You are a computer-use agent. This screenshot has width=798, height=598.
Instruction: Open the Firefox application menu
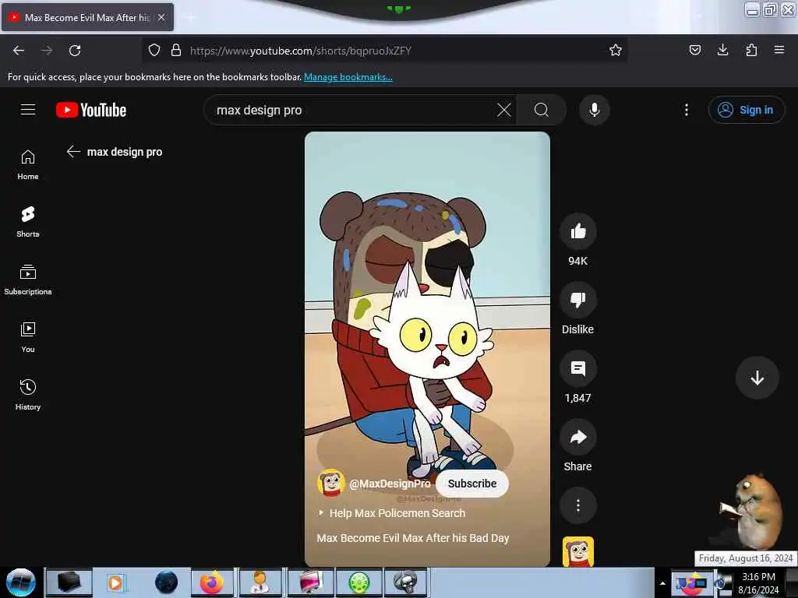pos(779,50)
